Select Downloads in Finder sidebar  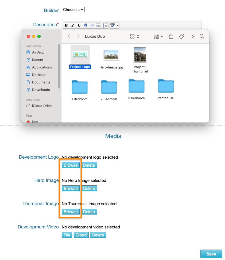pyautogui.click(x=41, y=90)
